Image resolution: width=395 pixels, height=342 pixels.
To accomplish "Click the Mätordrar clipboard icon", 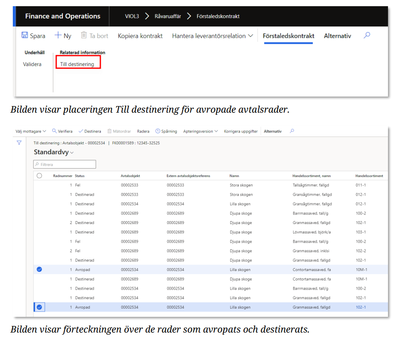I will [x=109, y=131].
